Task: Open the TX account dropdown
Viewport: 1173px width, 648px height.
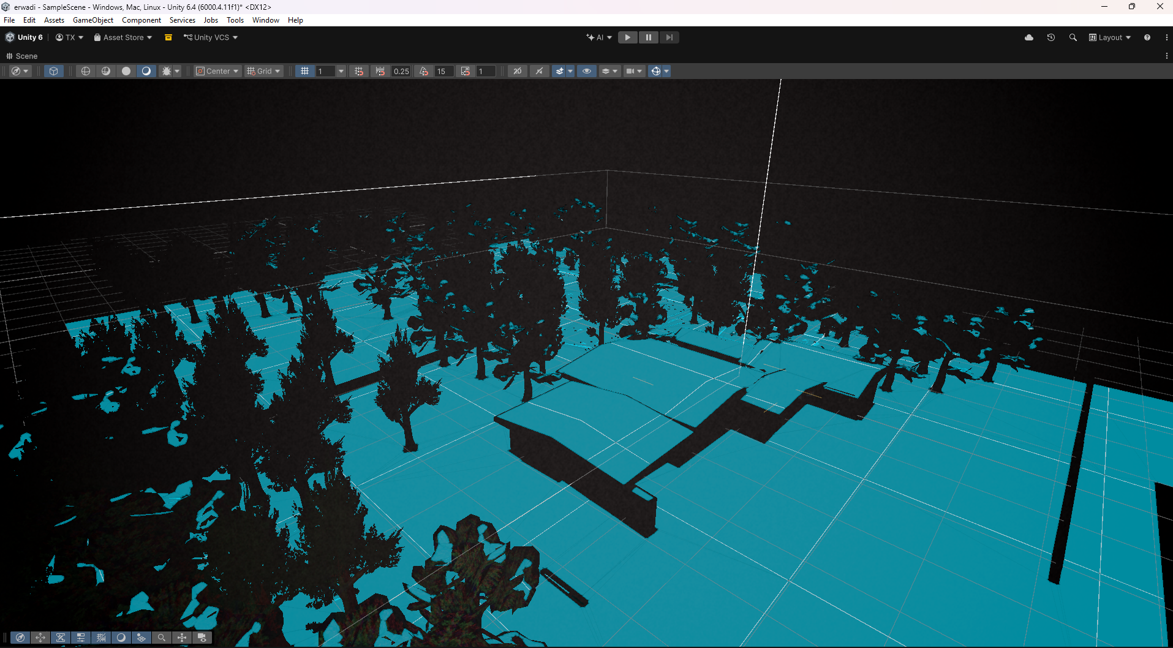Action: tap(69, 37)
